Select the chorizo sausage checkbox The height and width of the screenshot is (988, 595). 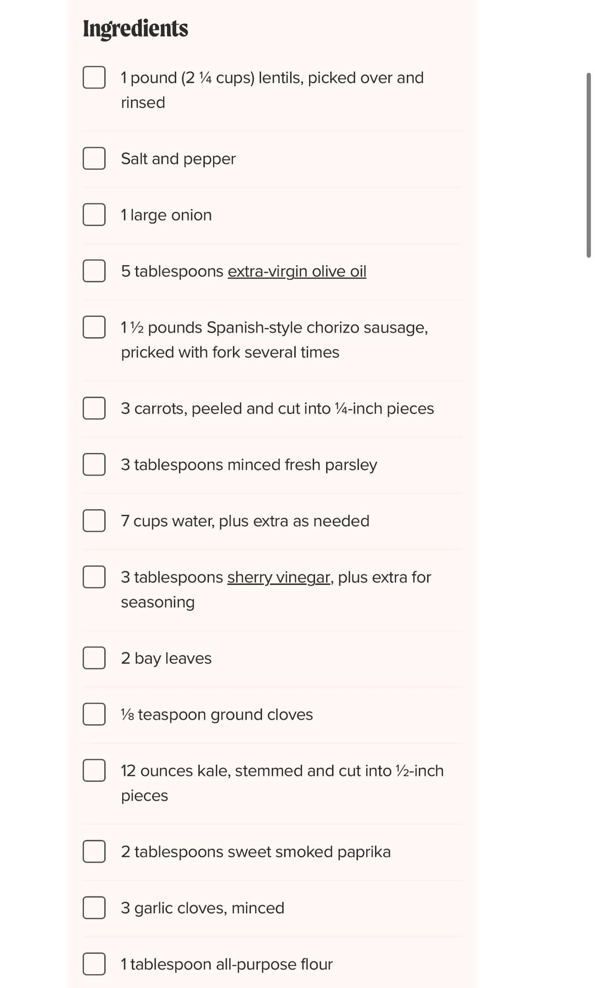(x=94, y=327)
